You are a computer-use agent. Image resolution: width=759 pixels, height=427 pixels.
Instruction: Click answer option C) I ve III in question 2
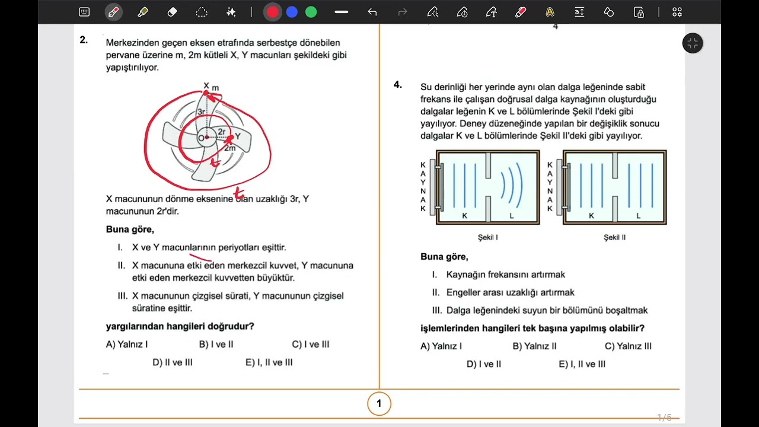311,344
